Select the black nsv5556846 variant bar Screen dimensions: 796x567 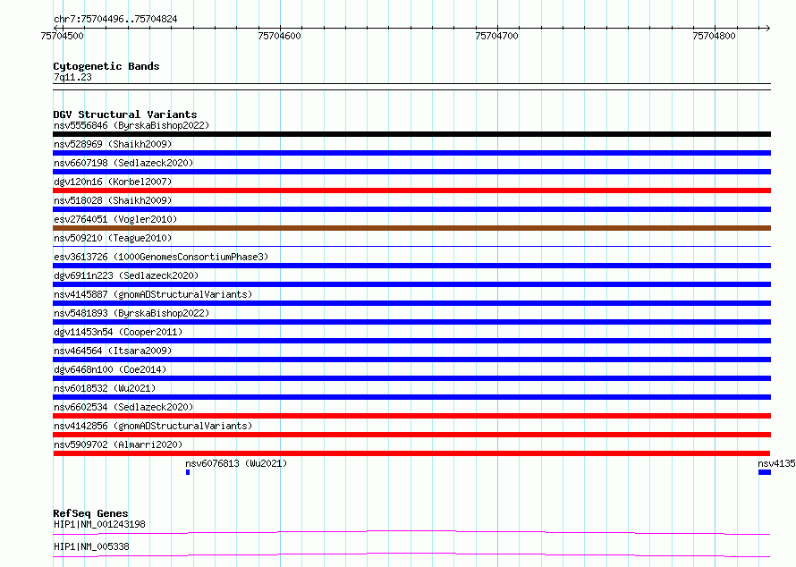411,134
